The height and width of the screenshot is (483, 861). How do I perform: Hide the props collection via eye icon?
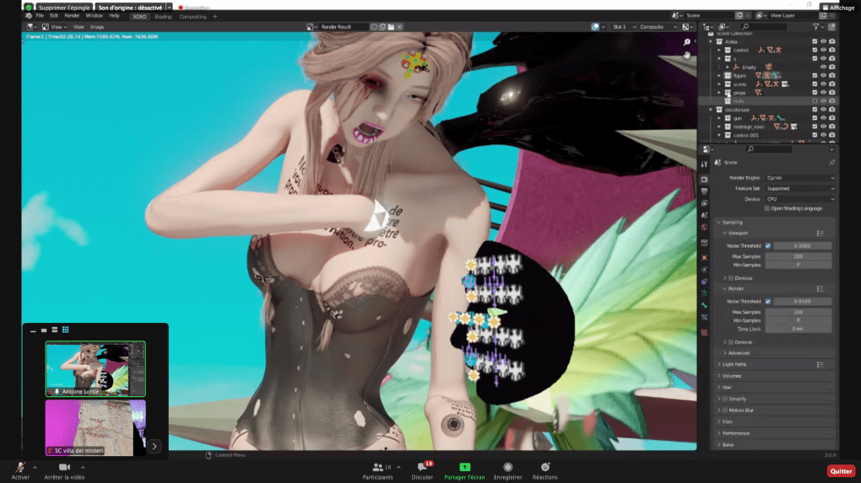823,92
